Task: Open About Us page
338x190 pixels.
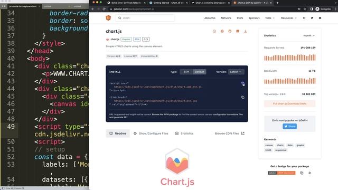Action: pos(210,18)
